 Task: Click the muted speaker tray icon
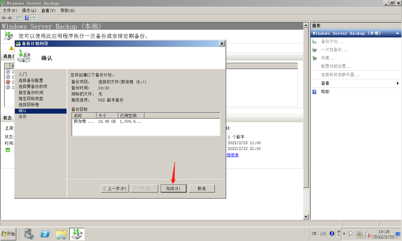368,234
